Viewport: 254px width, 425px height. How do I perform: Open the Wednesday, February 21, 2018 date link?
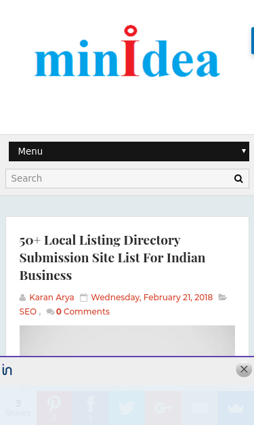pyautogui.click(x=152, y=298)
